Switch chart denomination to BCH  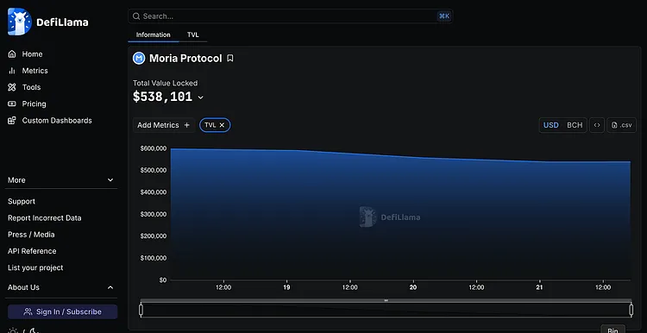(x=575, y=125)
